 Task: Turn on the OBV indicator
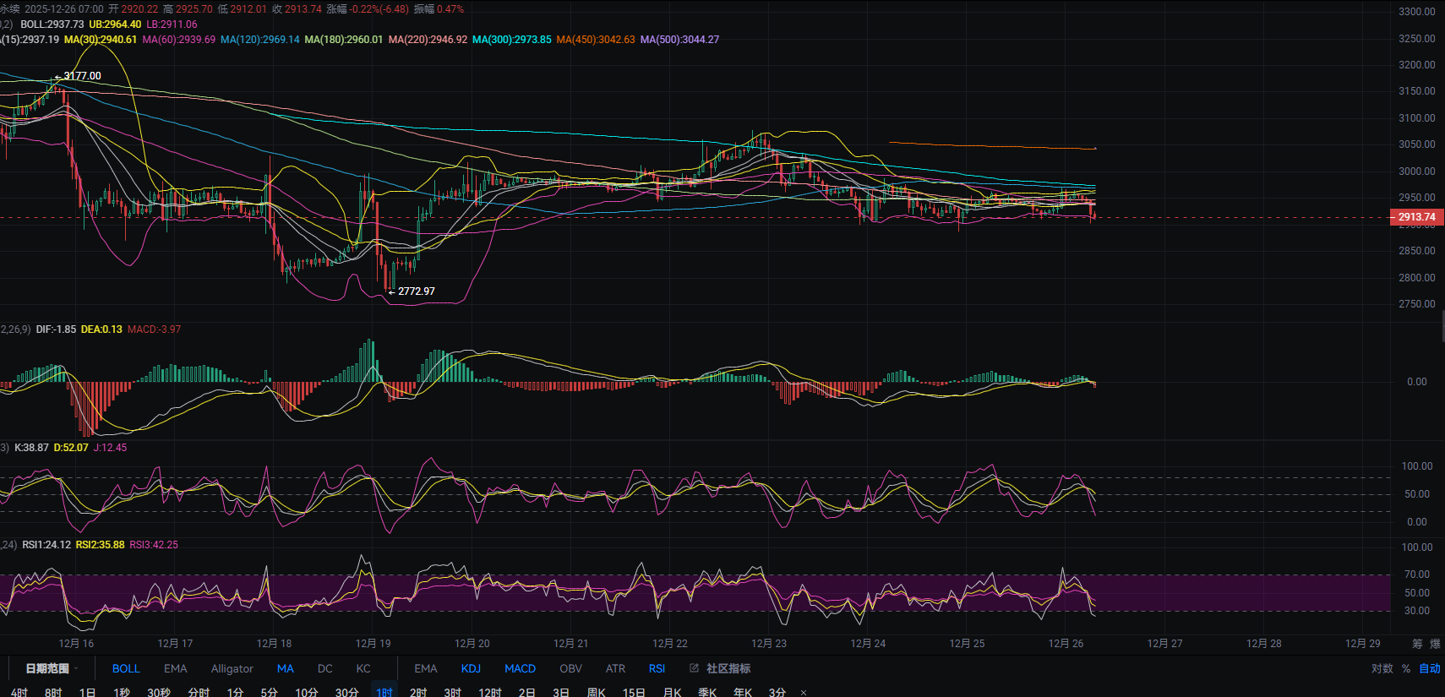pyautogui.click(x=570, y=668)
